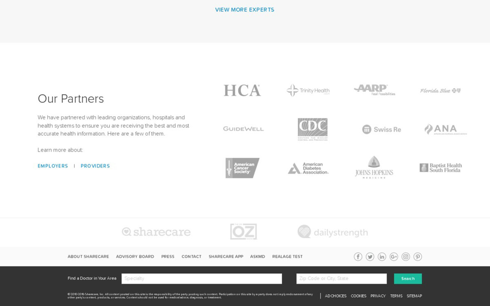Visit the DailyStrength footer logo

(332, 232)
